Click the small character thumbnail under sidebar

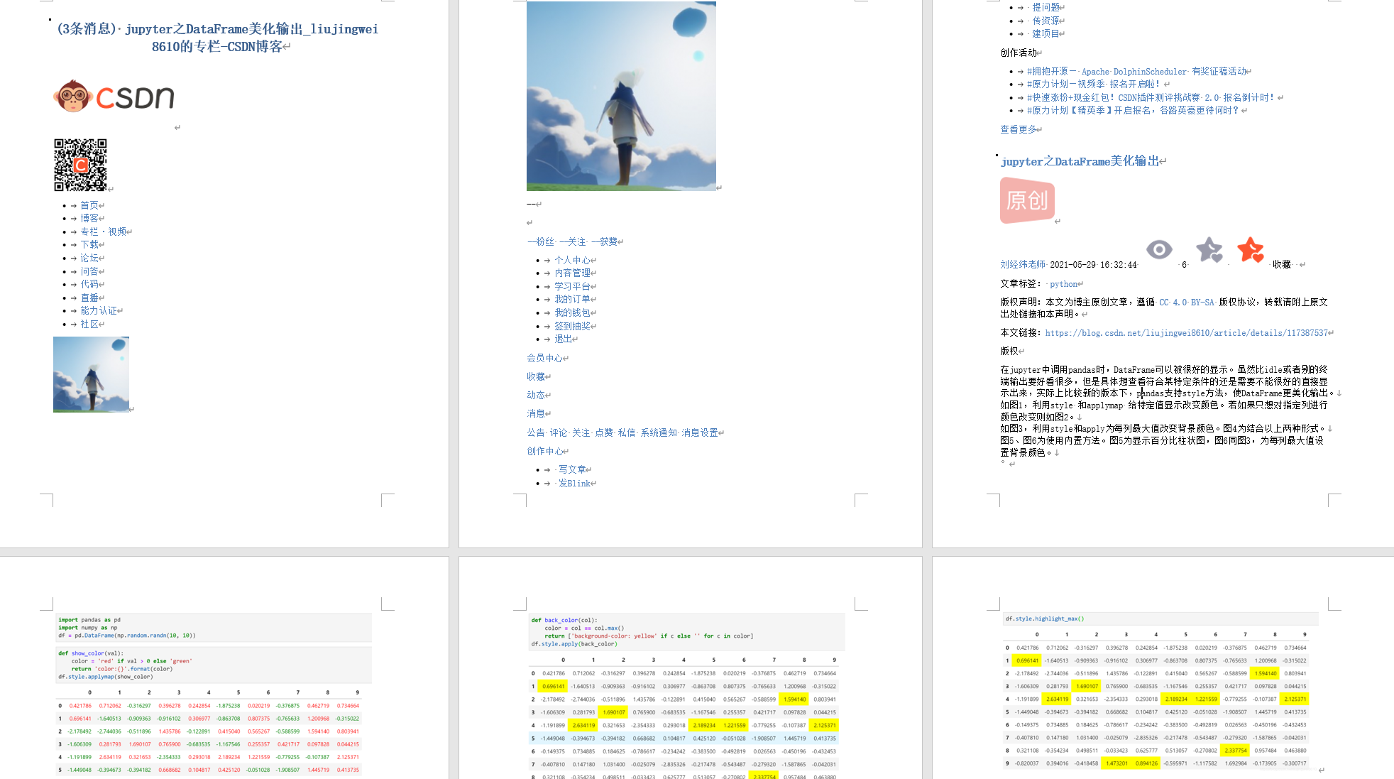pyautogui.click(x=91, y=374)
